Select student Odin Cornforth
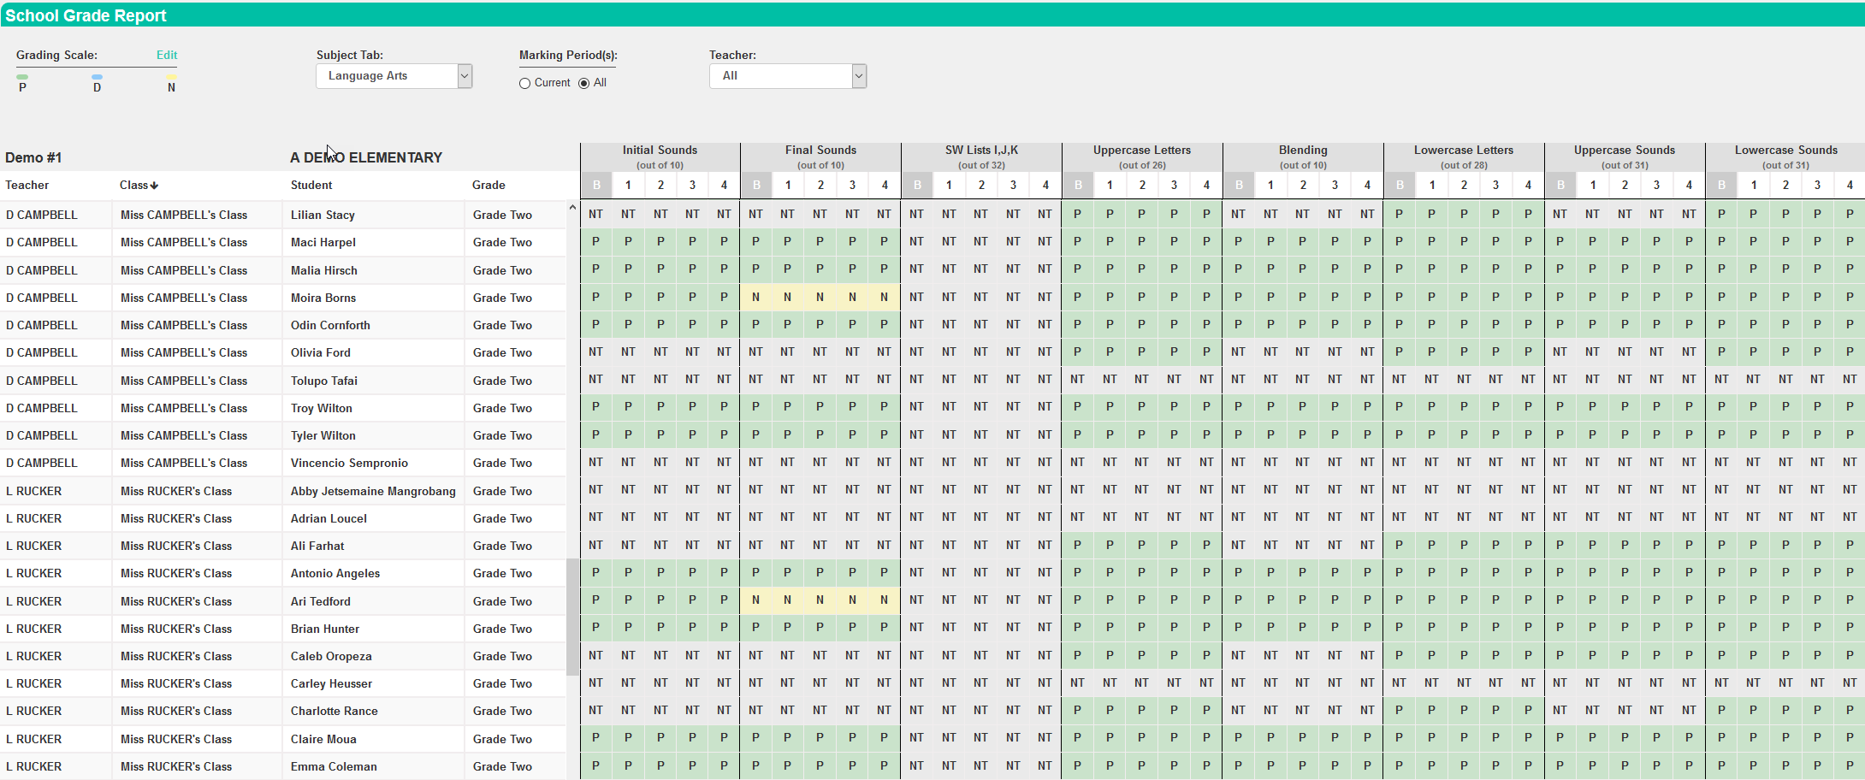Screen dimensions: 1865x780 point(330,325)
